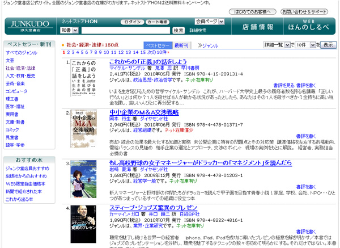This screenshot has width=340, height=248.
Task: Select 医学・福祉 genre
Action: coord(15,107)
